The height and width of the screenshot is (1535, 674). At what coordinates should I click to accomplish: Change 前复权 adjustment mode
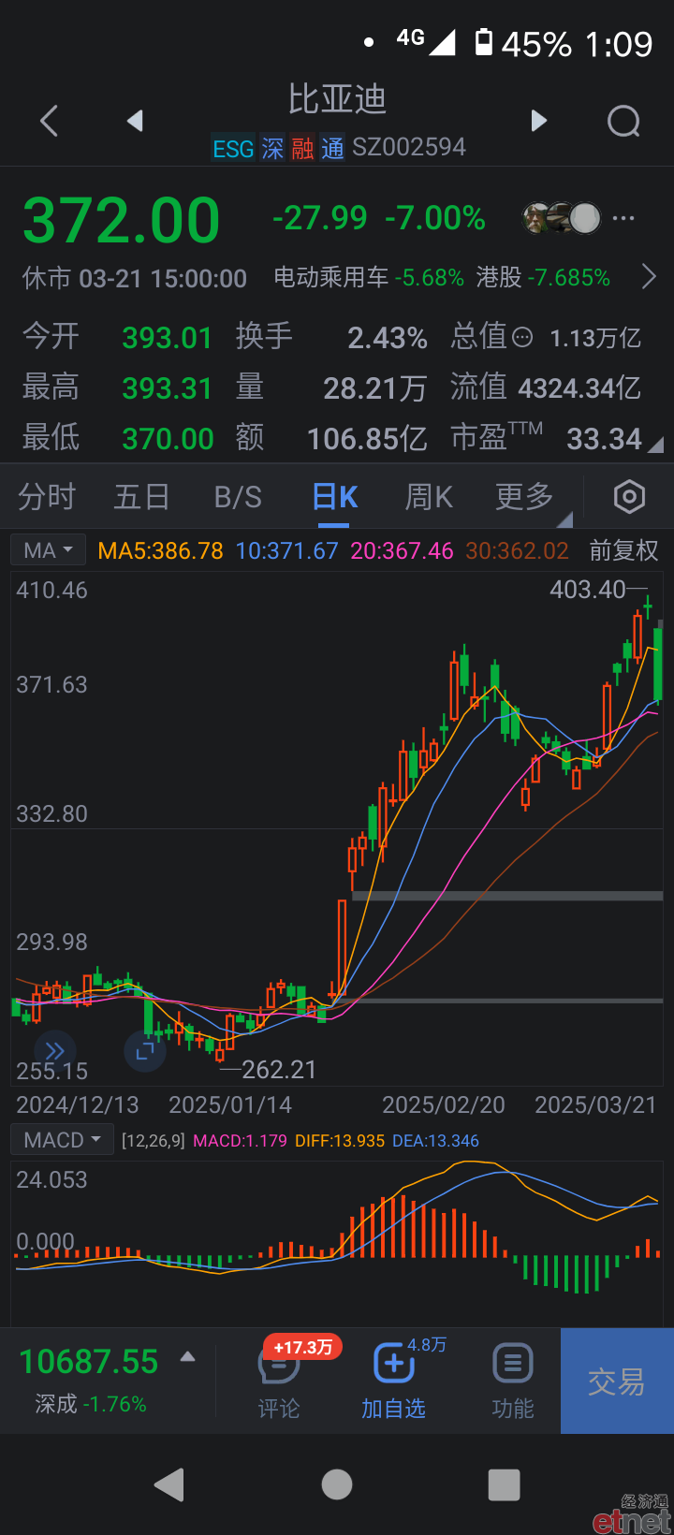tap(624, 550)
